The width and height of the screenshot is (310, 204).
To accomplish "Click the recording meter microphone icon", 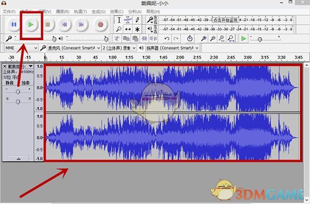I will pos(150,20).
